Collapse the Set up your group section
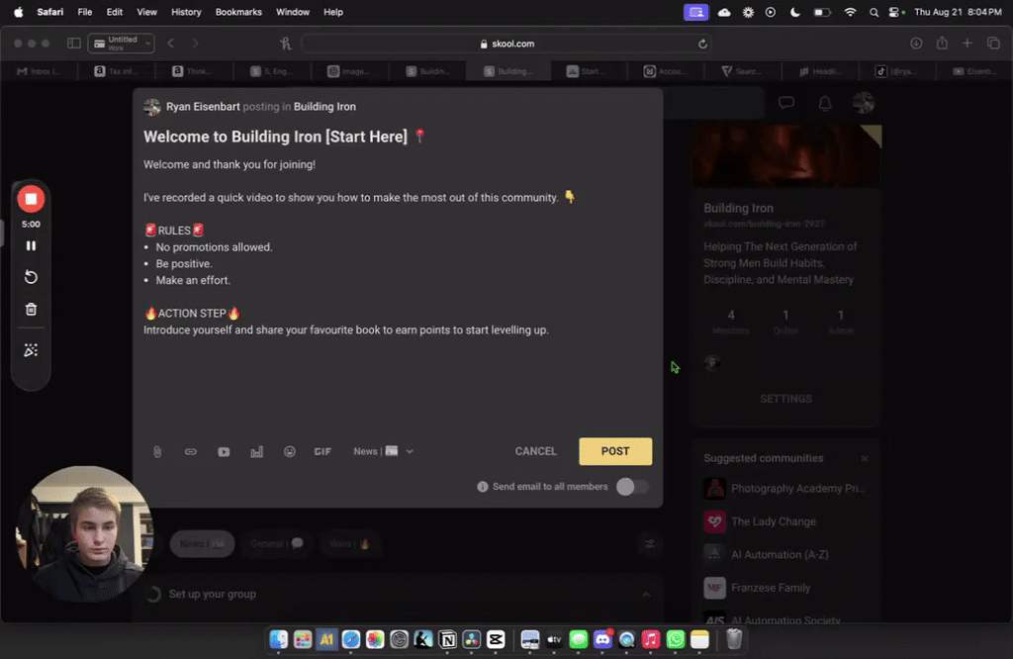The width and height of the screenshot is (1013, 659). point(646,595)
